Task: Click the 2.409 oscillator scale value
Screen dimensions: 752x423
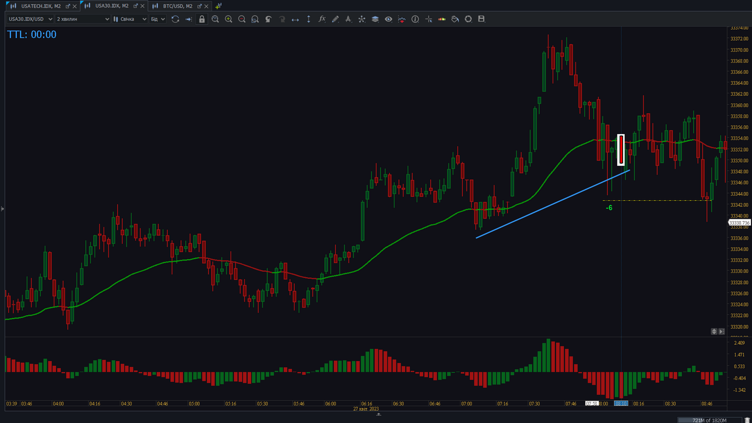Action: coord(739,343)
